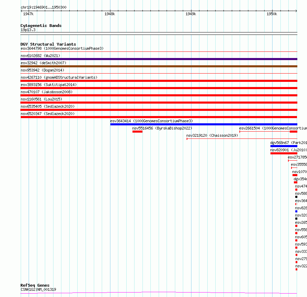307x297 pixels.
Task: Select the partially visible esv364 label
Action: click(x=301, y=201)
